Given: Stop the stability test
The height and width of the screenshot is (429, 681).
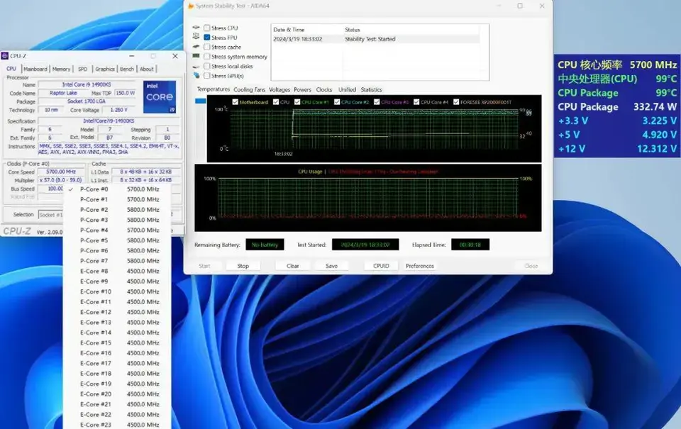Looking at the screenshot, I should tap(243, 266).
